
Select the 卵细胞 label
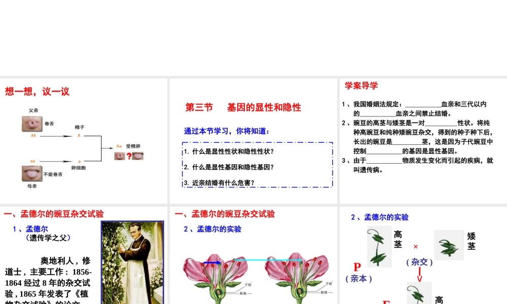coord(79,168)
